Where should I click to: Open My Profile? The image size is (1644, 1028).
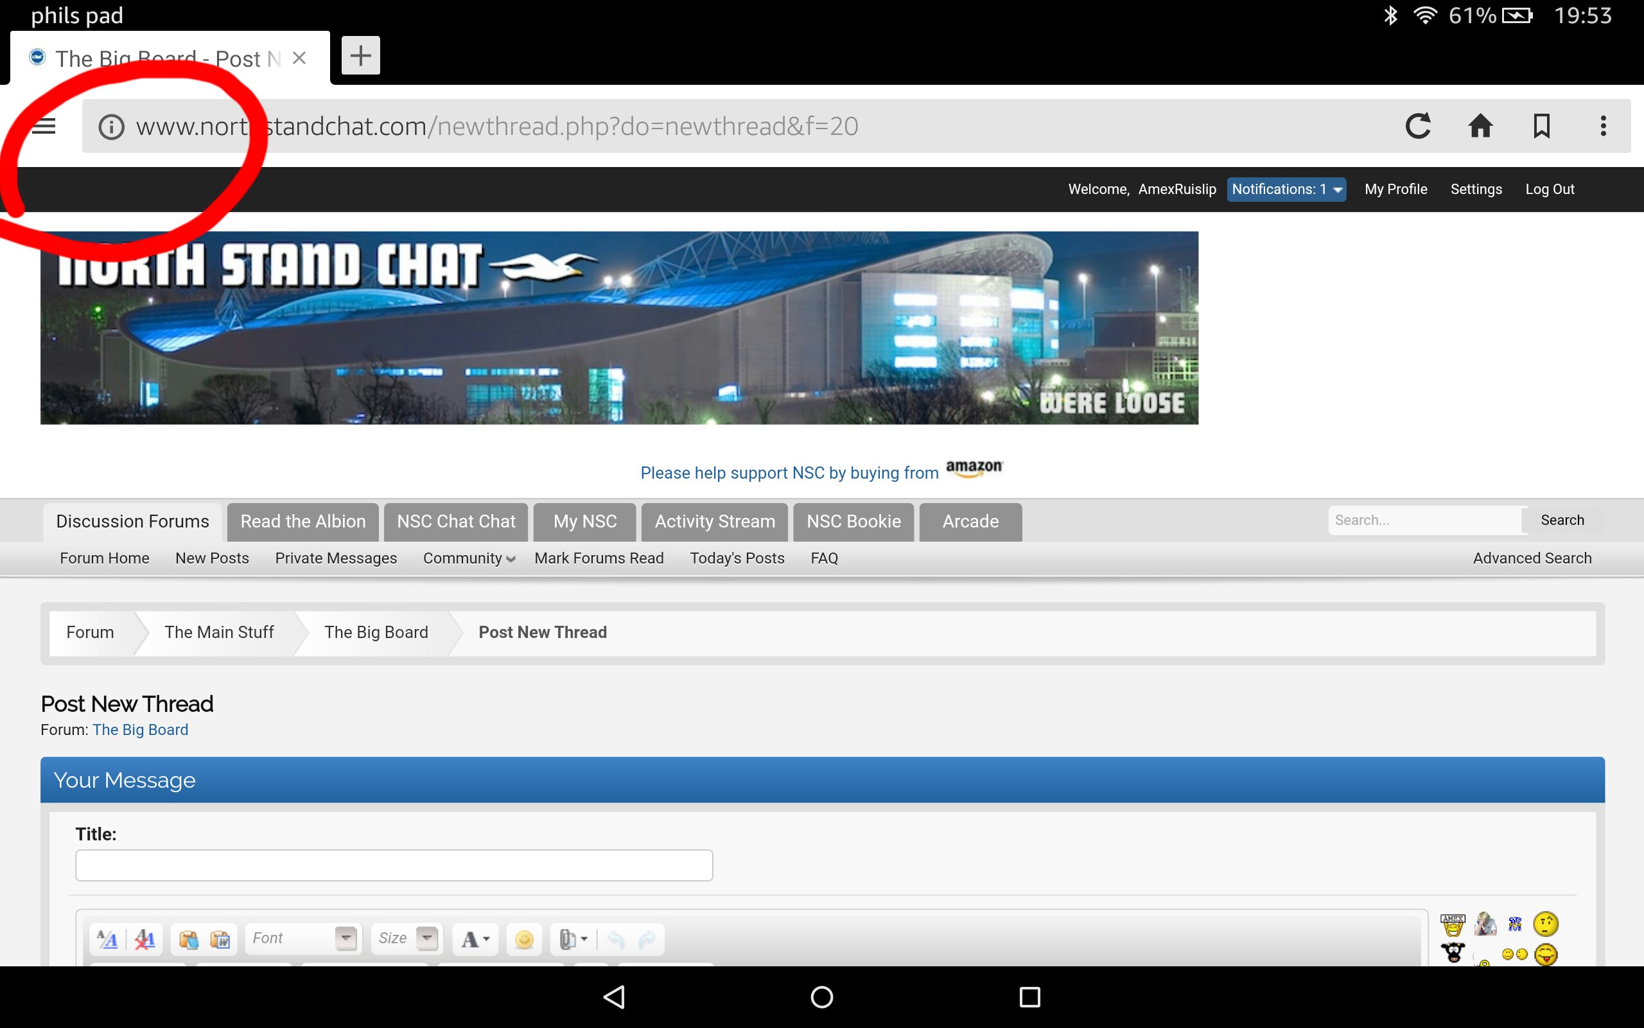[1396, 189]
